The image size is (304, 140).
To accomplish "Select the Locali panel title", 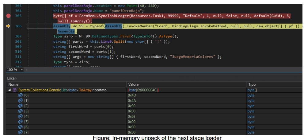I will click(12, 78).
